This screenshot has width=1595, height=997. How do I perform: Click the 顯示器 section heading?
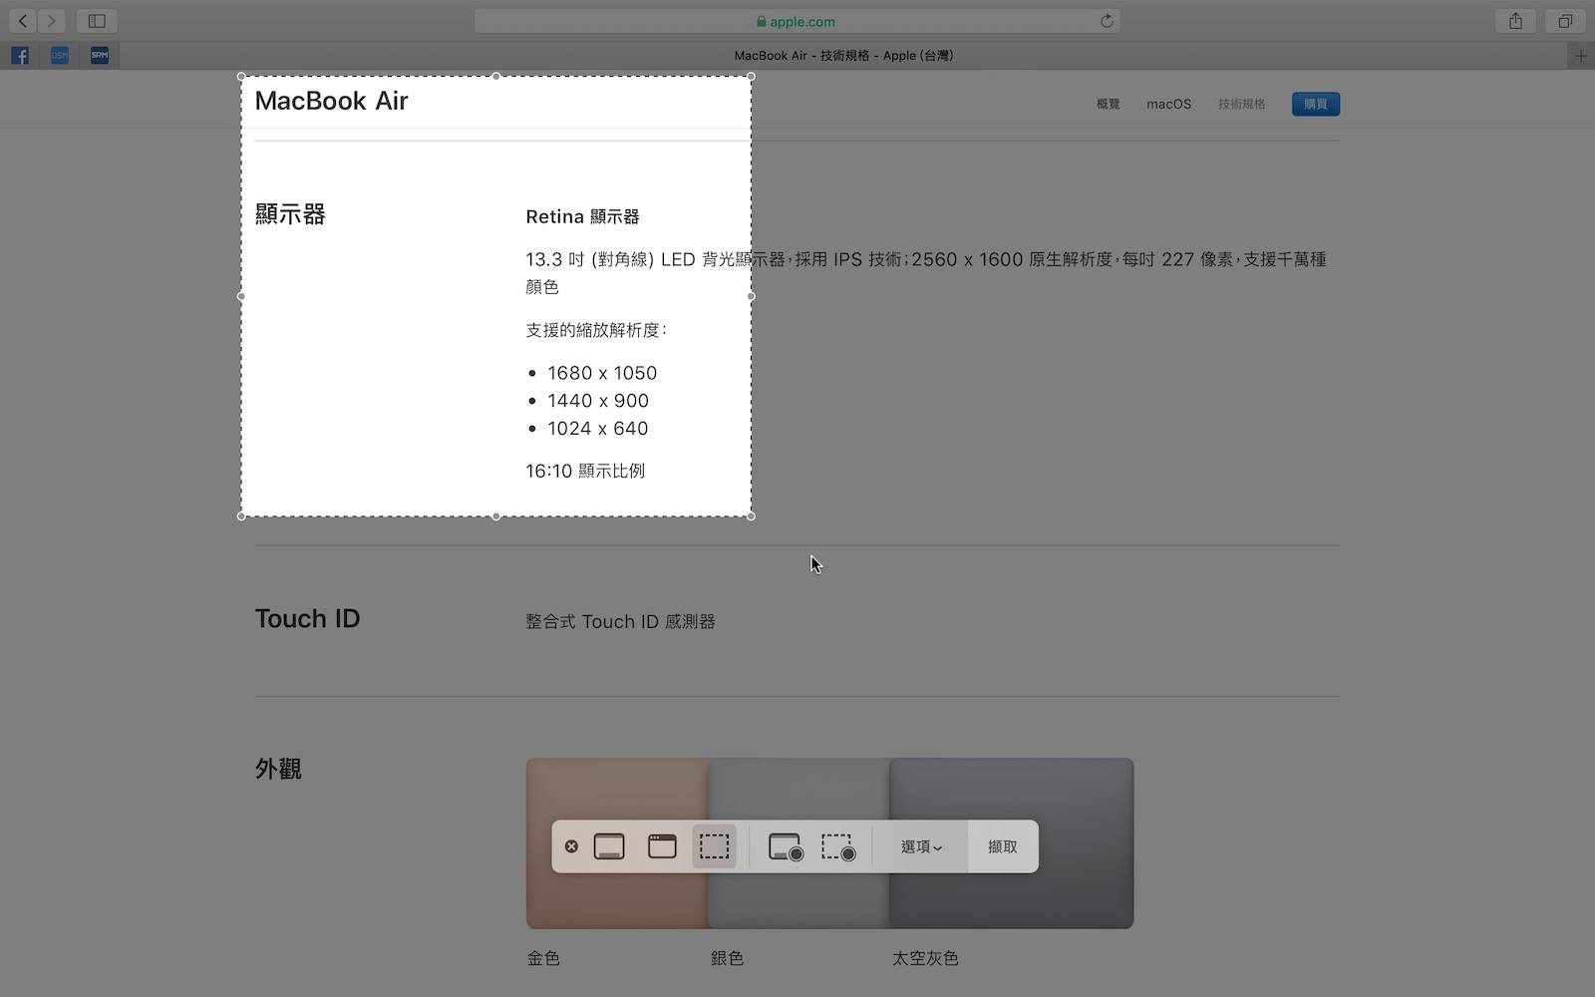pyautogui.click(x=290, y=214)
